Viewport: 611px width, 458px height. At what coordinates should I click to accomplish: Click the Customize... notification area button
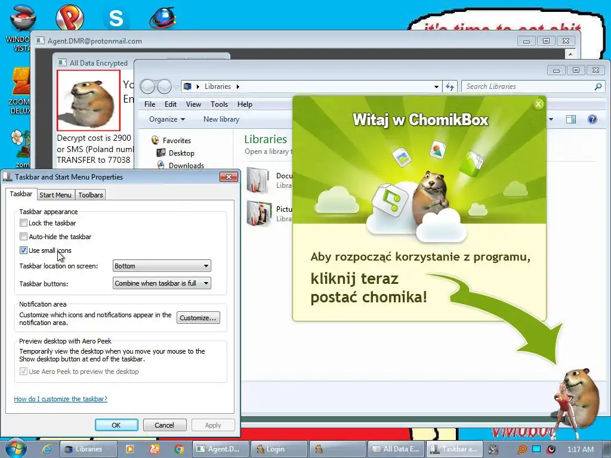tap(198, 318)
